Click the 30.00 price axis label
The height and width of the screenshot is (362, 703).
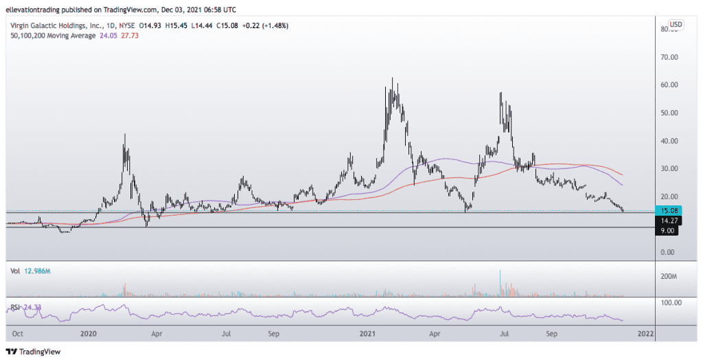[x=669, y=169]
